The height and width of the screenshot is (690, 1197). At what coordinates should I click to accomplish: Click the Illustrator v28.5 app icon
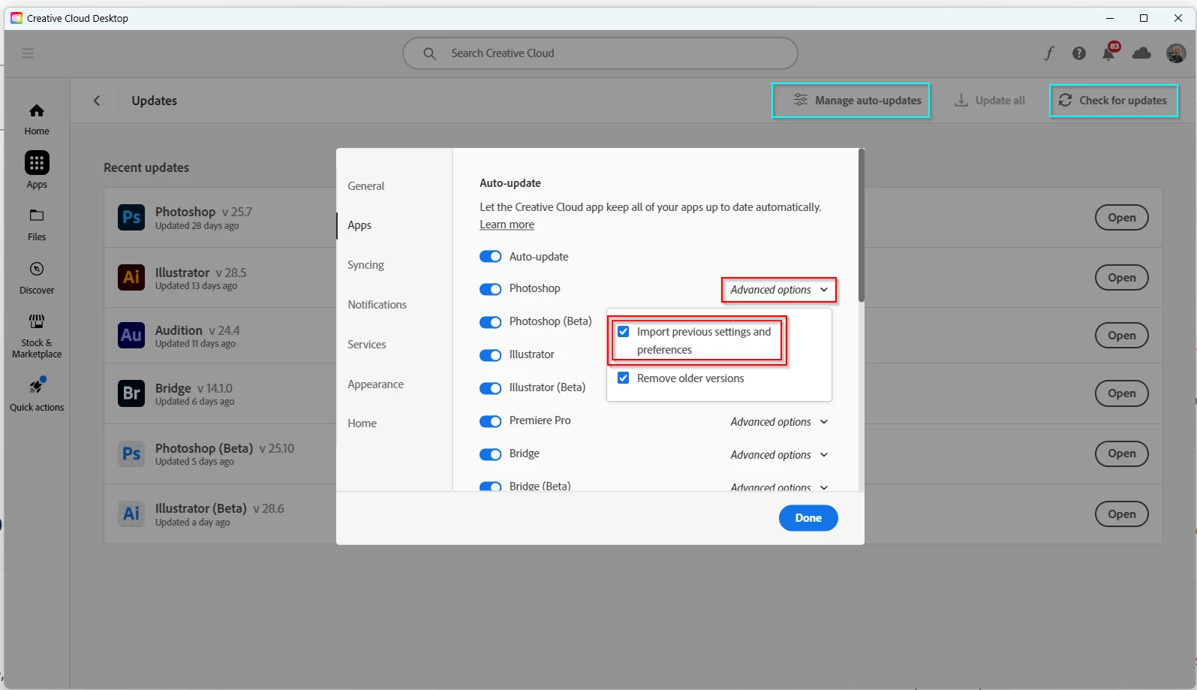pyautogui.click(x=131, y=277)
